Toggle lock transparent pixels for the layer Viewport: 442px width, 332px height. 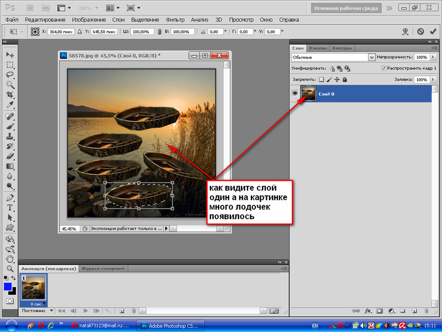(322, 80)
